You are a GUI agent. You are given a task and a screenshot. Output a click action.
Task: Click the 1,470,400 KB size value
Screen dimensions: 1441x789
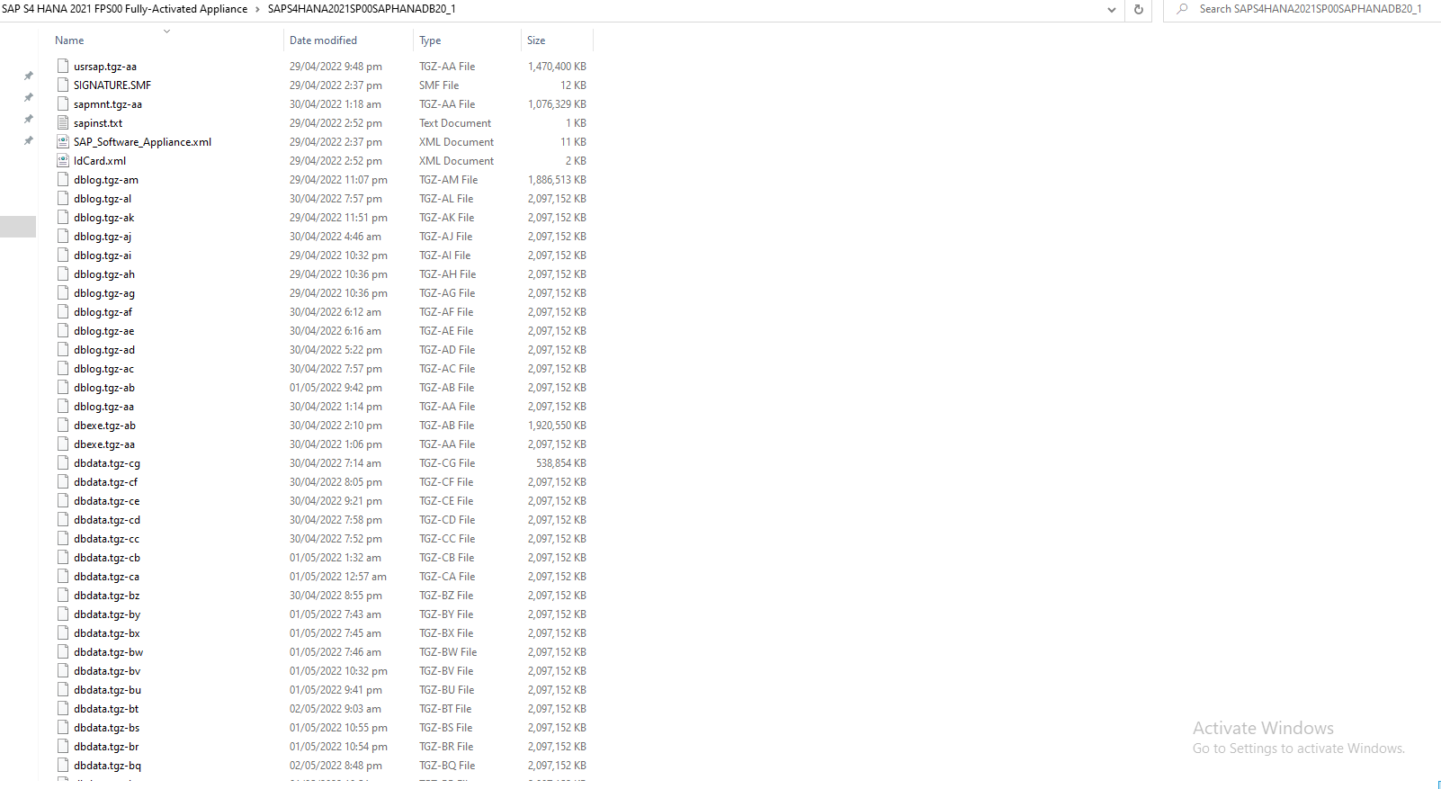[557, 67]
